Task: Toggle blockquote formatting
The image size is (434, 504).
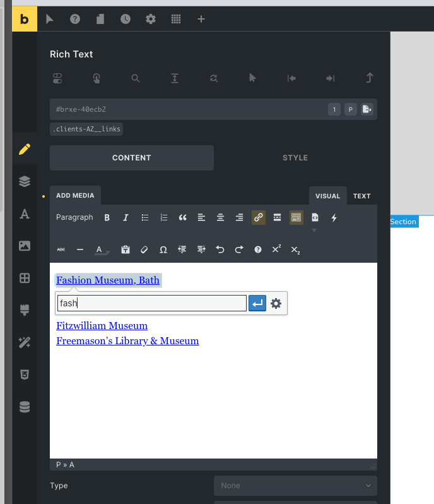Action: 183,218
